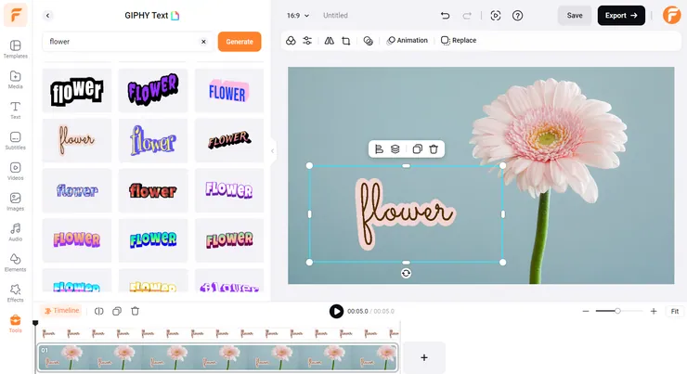Open the Audio sidebar panel
This screenshot has width=687, height=374.
(16, 232)
